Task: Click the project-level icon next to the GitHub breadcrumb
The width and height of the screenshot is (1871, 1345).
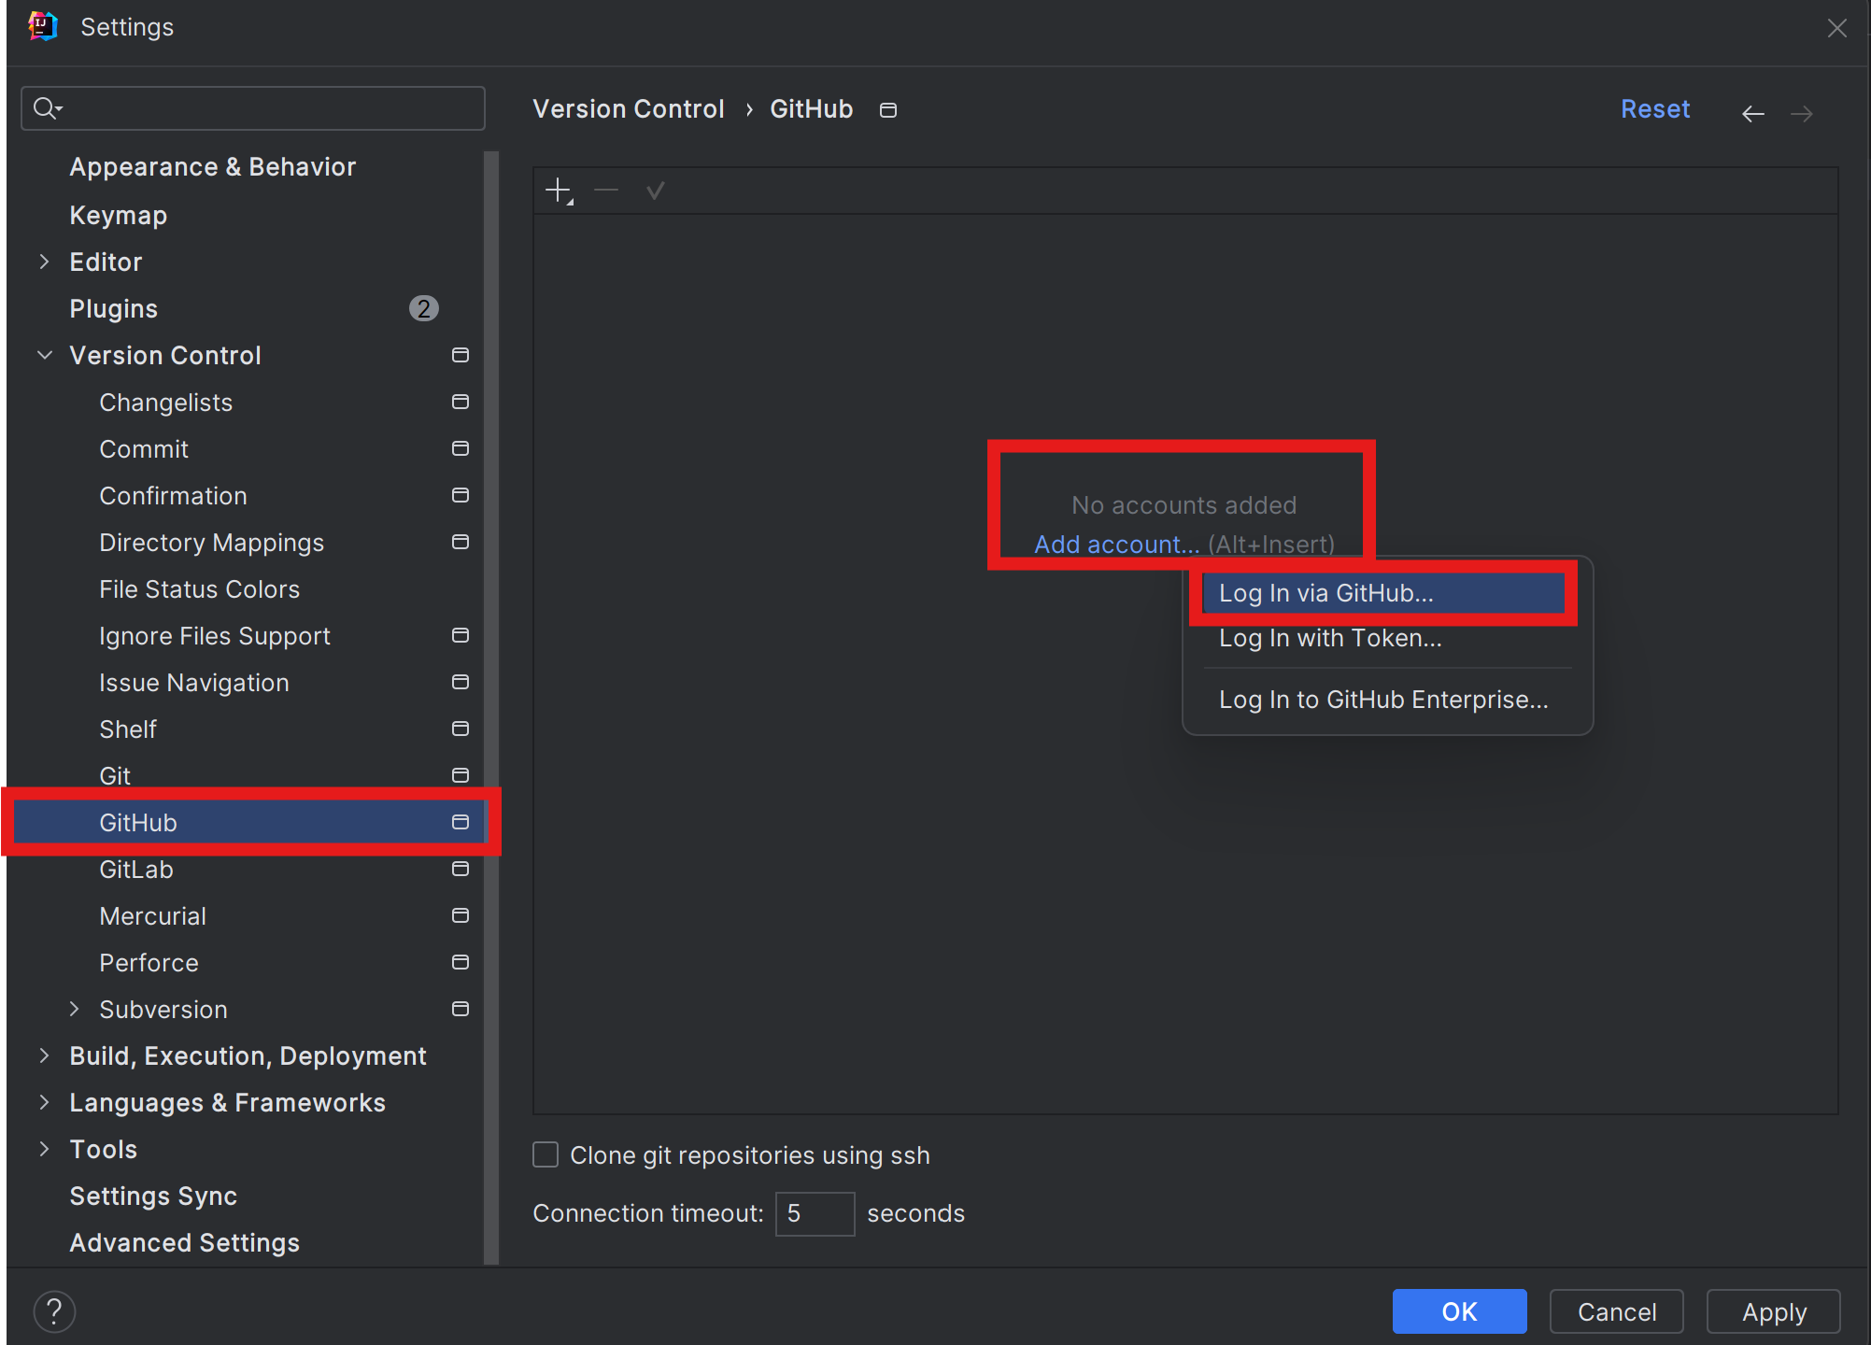Action: pos(888,110)
